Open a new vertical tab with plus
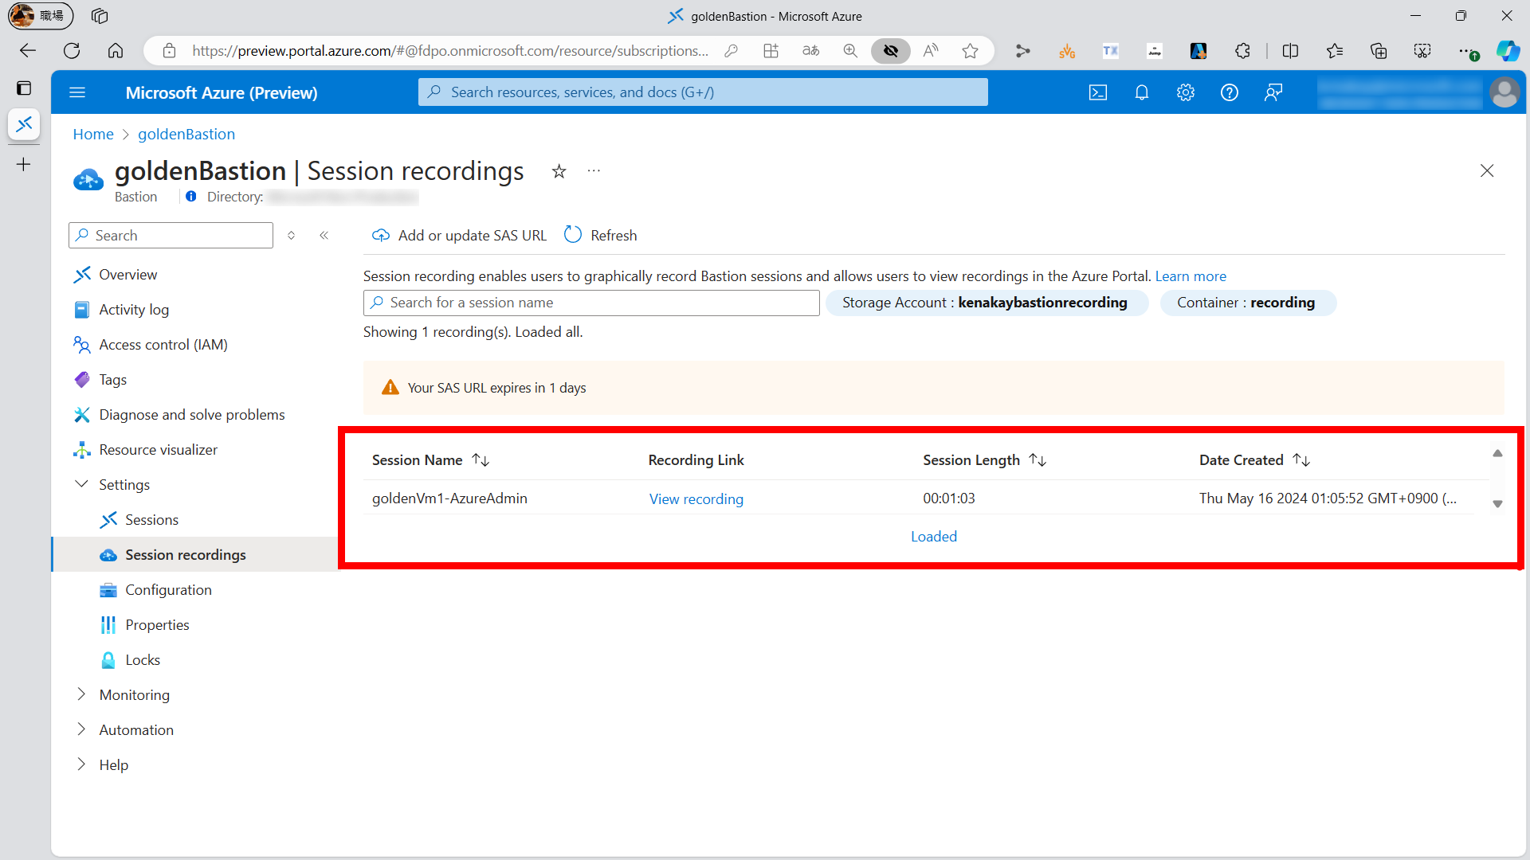The image size is (1530, 860). point(24,165)
